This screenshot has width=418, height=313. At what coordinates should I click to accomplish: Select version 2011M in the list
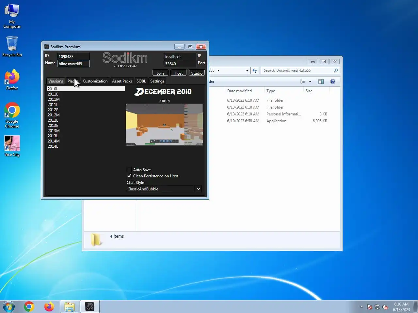tap(86, 99)
